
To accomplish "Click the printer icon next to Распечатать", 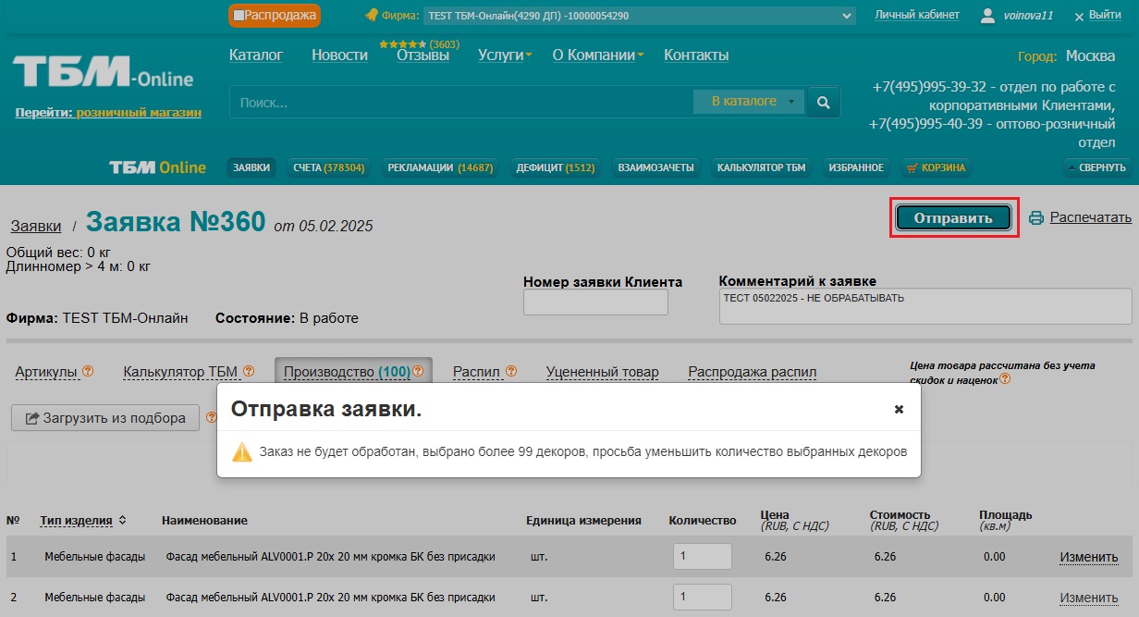I will pos(1036,218).
